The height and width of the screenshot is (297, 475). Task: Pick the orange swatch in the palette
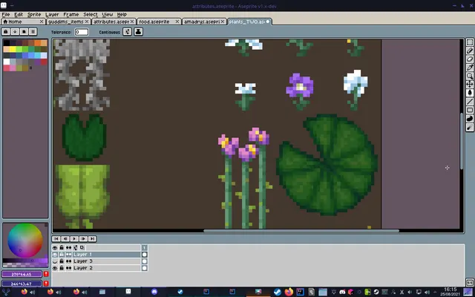coord(38,43)
